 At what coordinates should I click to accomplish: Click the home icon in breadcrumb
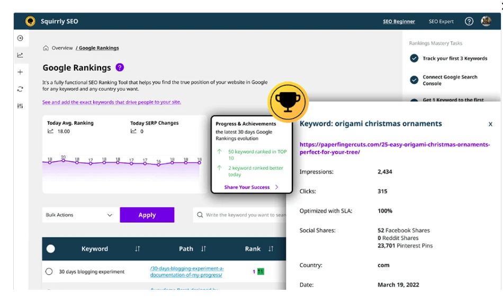46,48
